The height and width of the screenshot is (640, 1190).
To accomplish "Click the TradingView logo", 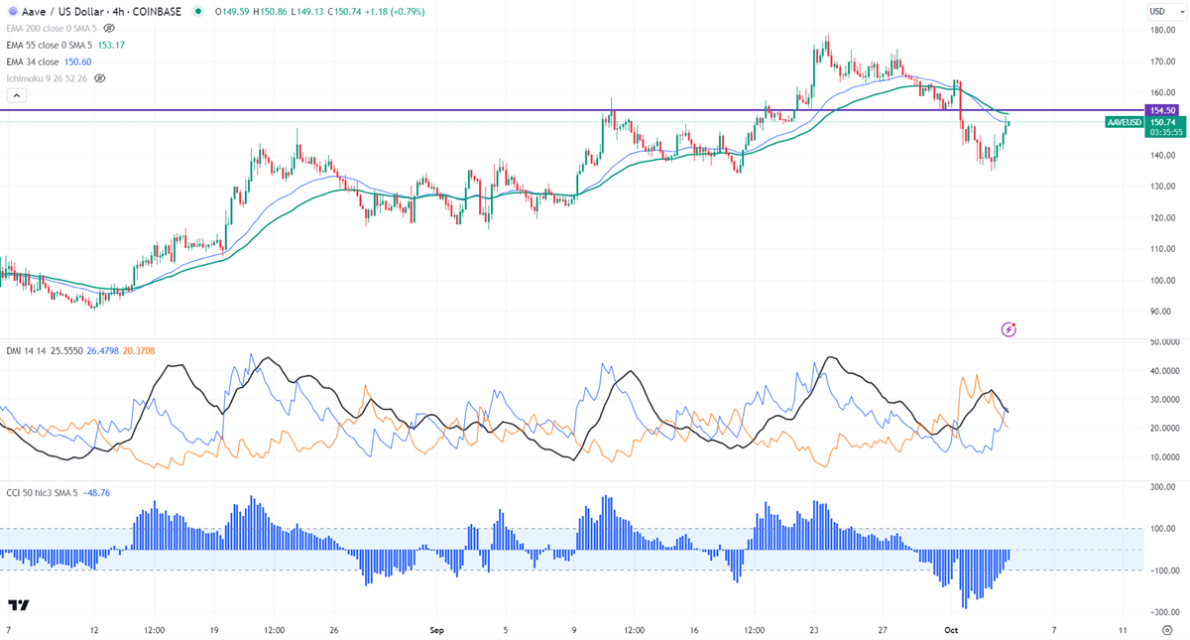I will [18, 605].
